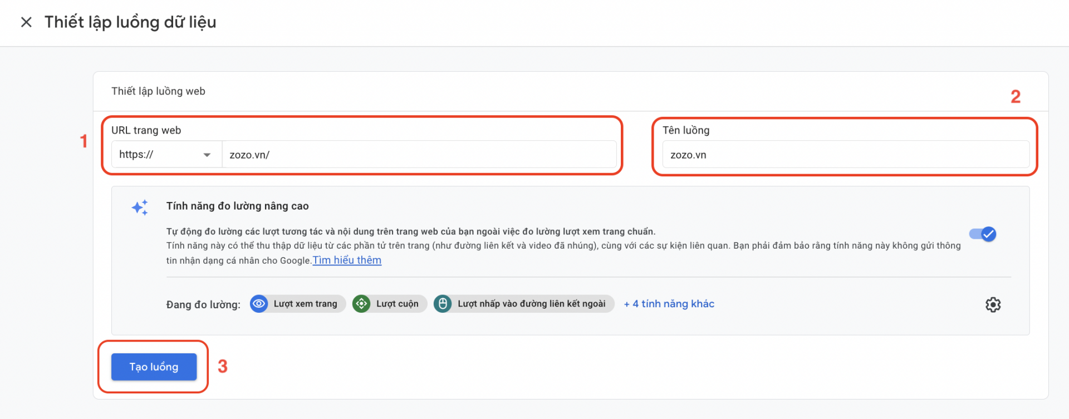1069x419 pixels.
Task: Click the Đang đo lường: label
Action: pos(203,304)
